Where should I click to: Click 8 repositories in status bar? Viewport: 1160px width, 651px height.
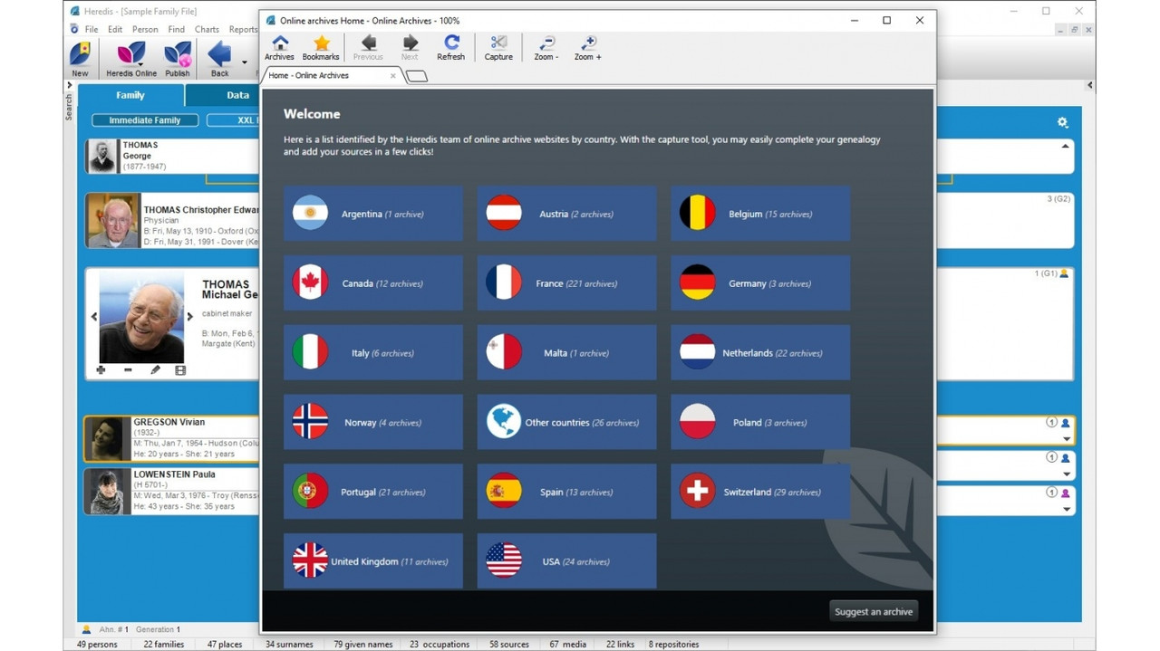[x=673, y=645]
